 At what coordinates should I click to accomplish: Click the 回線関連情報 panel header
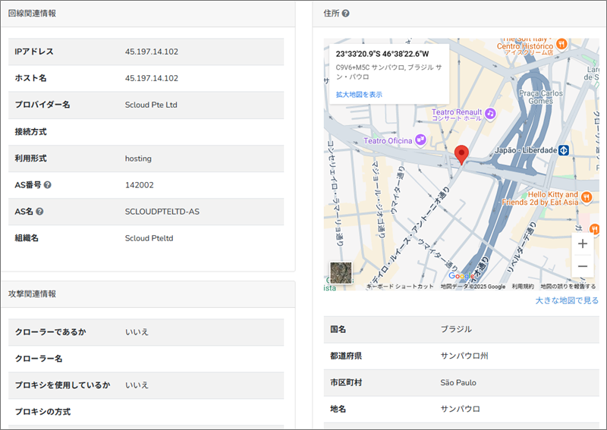click(x=148, y=14)
